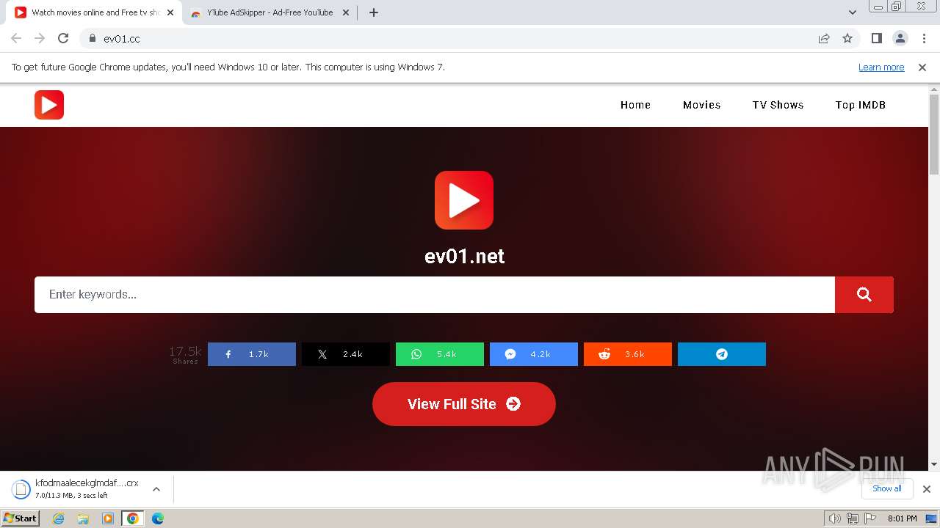Bookmark this page with the star

coord(847,38)
